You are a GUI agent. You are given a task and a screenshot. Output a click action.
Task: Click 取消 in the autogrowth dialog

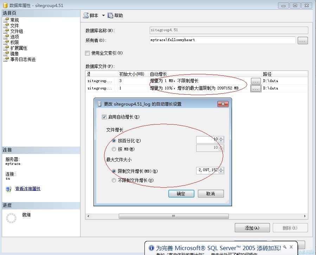pyautogui.click(x=211, y=194)
